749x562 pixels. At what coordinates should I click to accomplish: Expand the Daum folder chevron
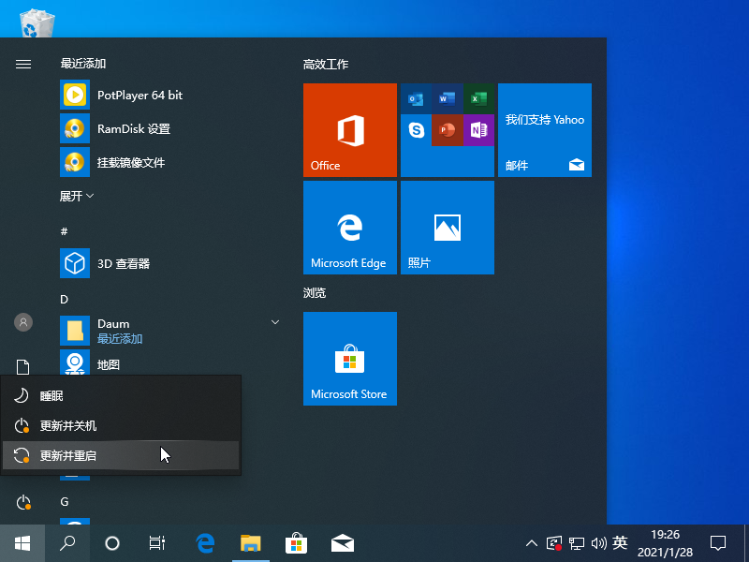(x=275, y=322)
